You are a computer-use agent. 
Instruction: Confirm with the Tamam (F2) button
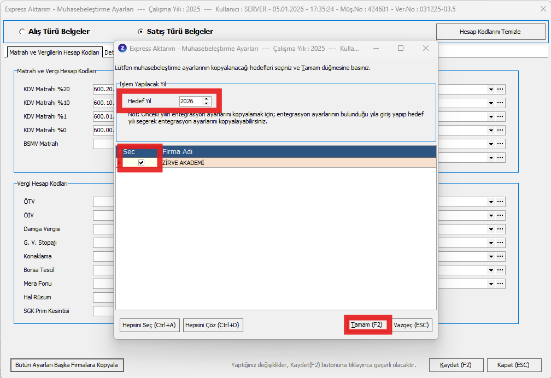point(366,324)
